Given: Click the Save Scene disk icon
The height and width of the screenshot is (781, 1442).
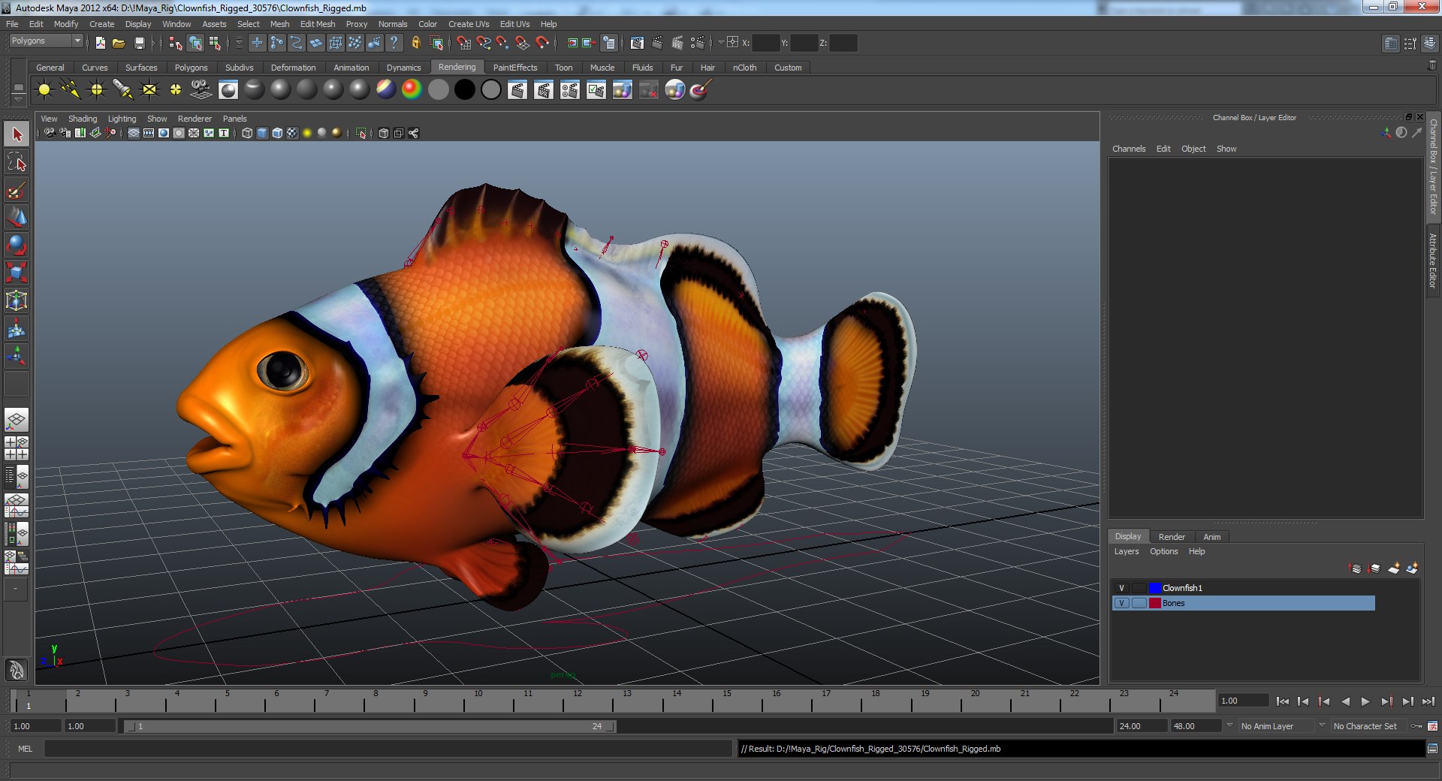Looking at the screenshot, I should [139, 43].
